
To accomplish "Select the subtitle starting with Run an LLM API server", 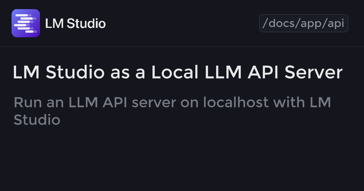I will (172, 111).
